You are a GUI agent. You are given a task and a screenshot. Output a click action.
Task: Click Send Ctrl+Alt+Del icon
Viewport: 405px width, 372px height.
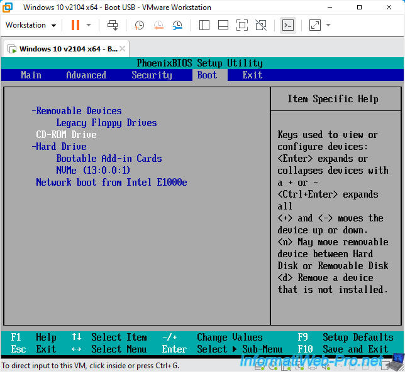(x=113, y=25)
